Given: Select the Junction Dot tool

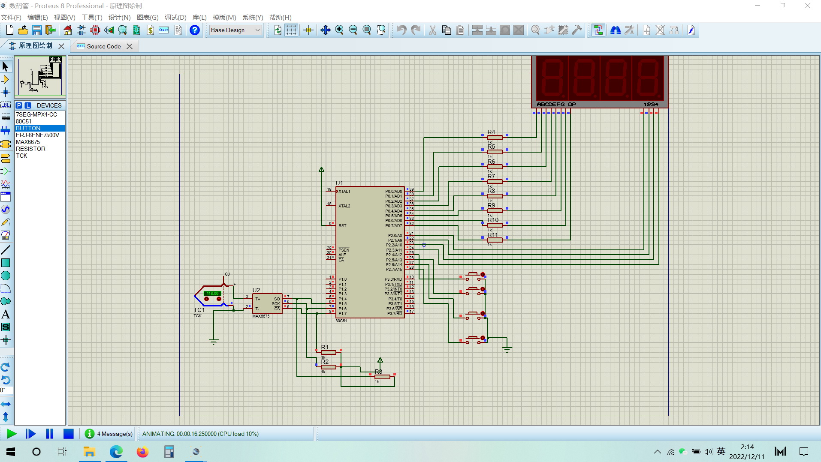Looking at the screenshot, I should point(6,92).
